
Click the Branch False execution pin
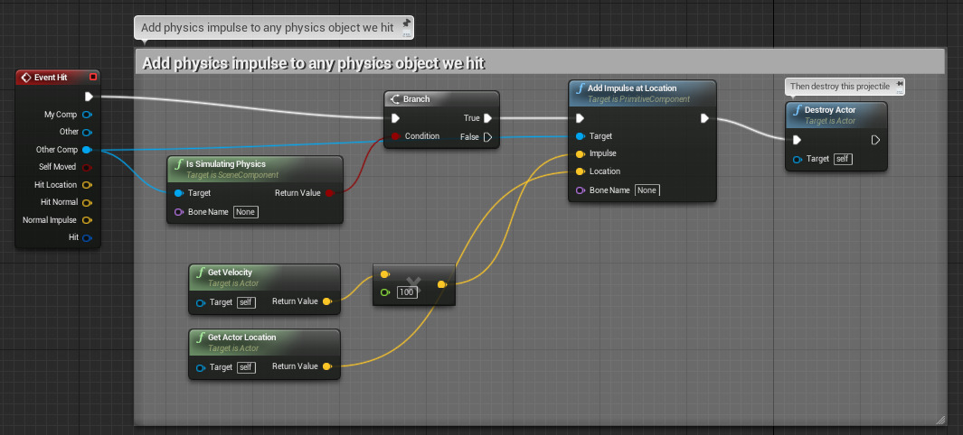488,137
